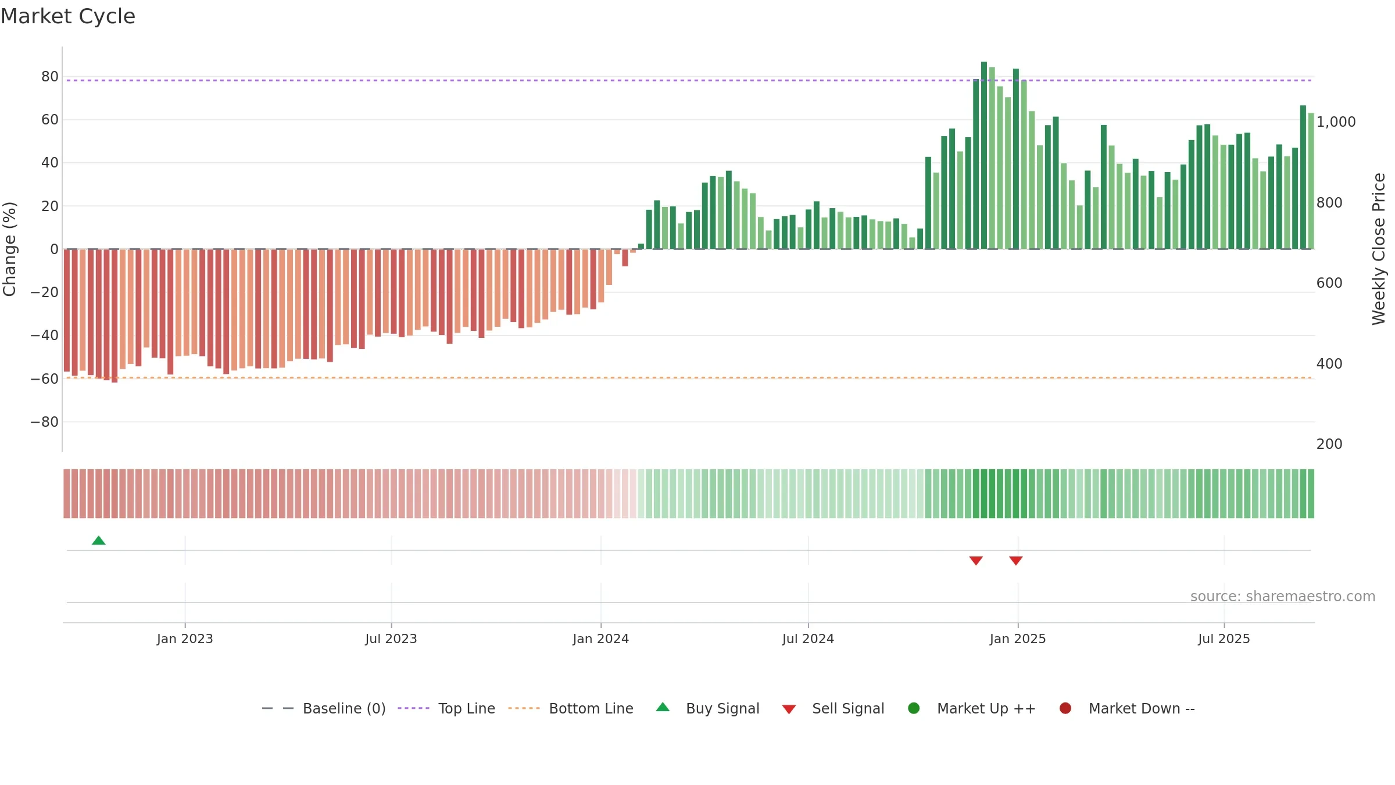The height and width of the screenshot is (785, 1395).
Task: Click the Jan 2025 x-axis label
Action: tap(1018, 638)
